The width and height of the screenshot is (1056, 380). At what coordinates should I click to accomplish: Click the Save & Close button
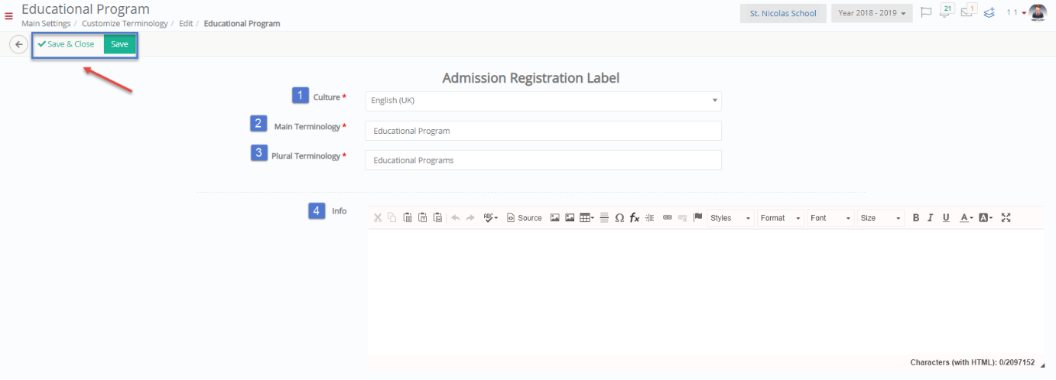[67, 44]
